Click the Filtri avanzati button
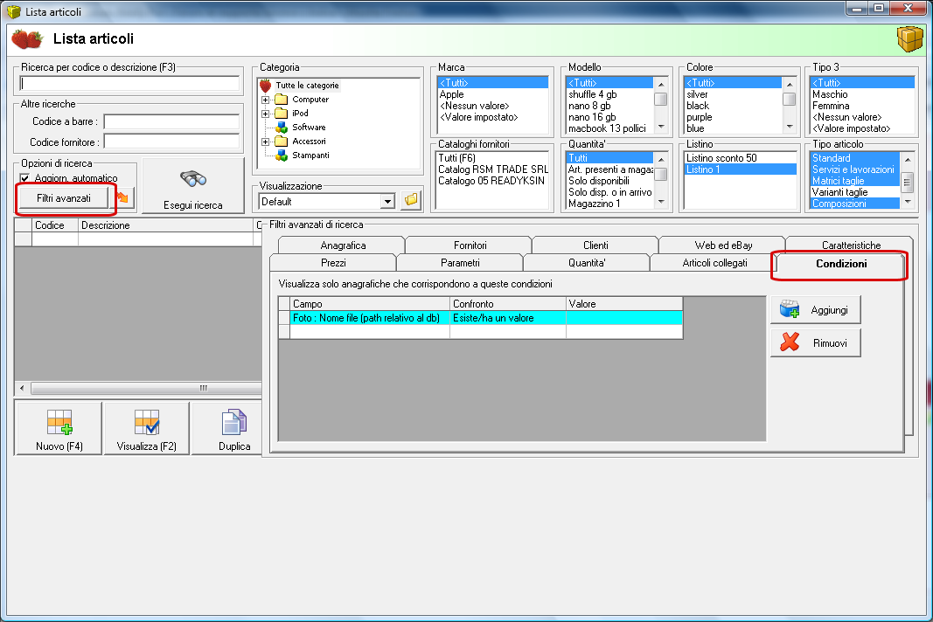Viewport: 933px width, 622px height. (64, 198)
